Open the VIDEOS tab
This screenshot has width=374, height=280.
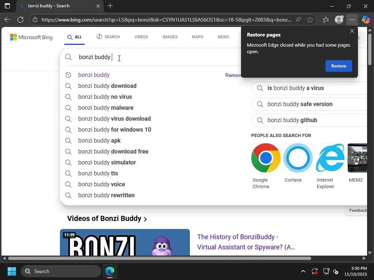click(x=141, y=37)
